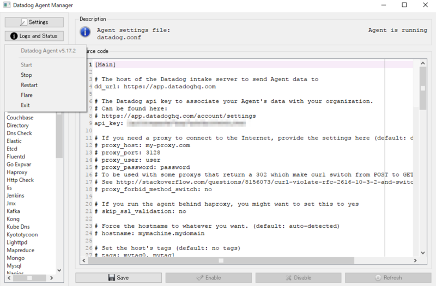This screenshot has width=436, height=286.
Task: Select Jenkins in the checks list
Action: coord(15,196)
